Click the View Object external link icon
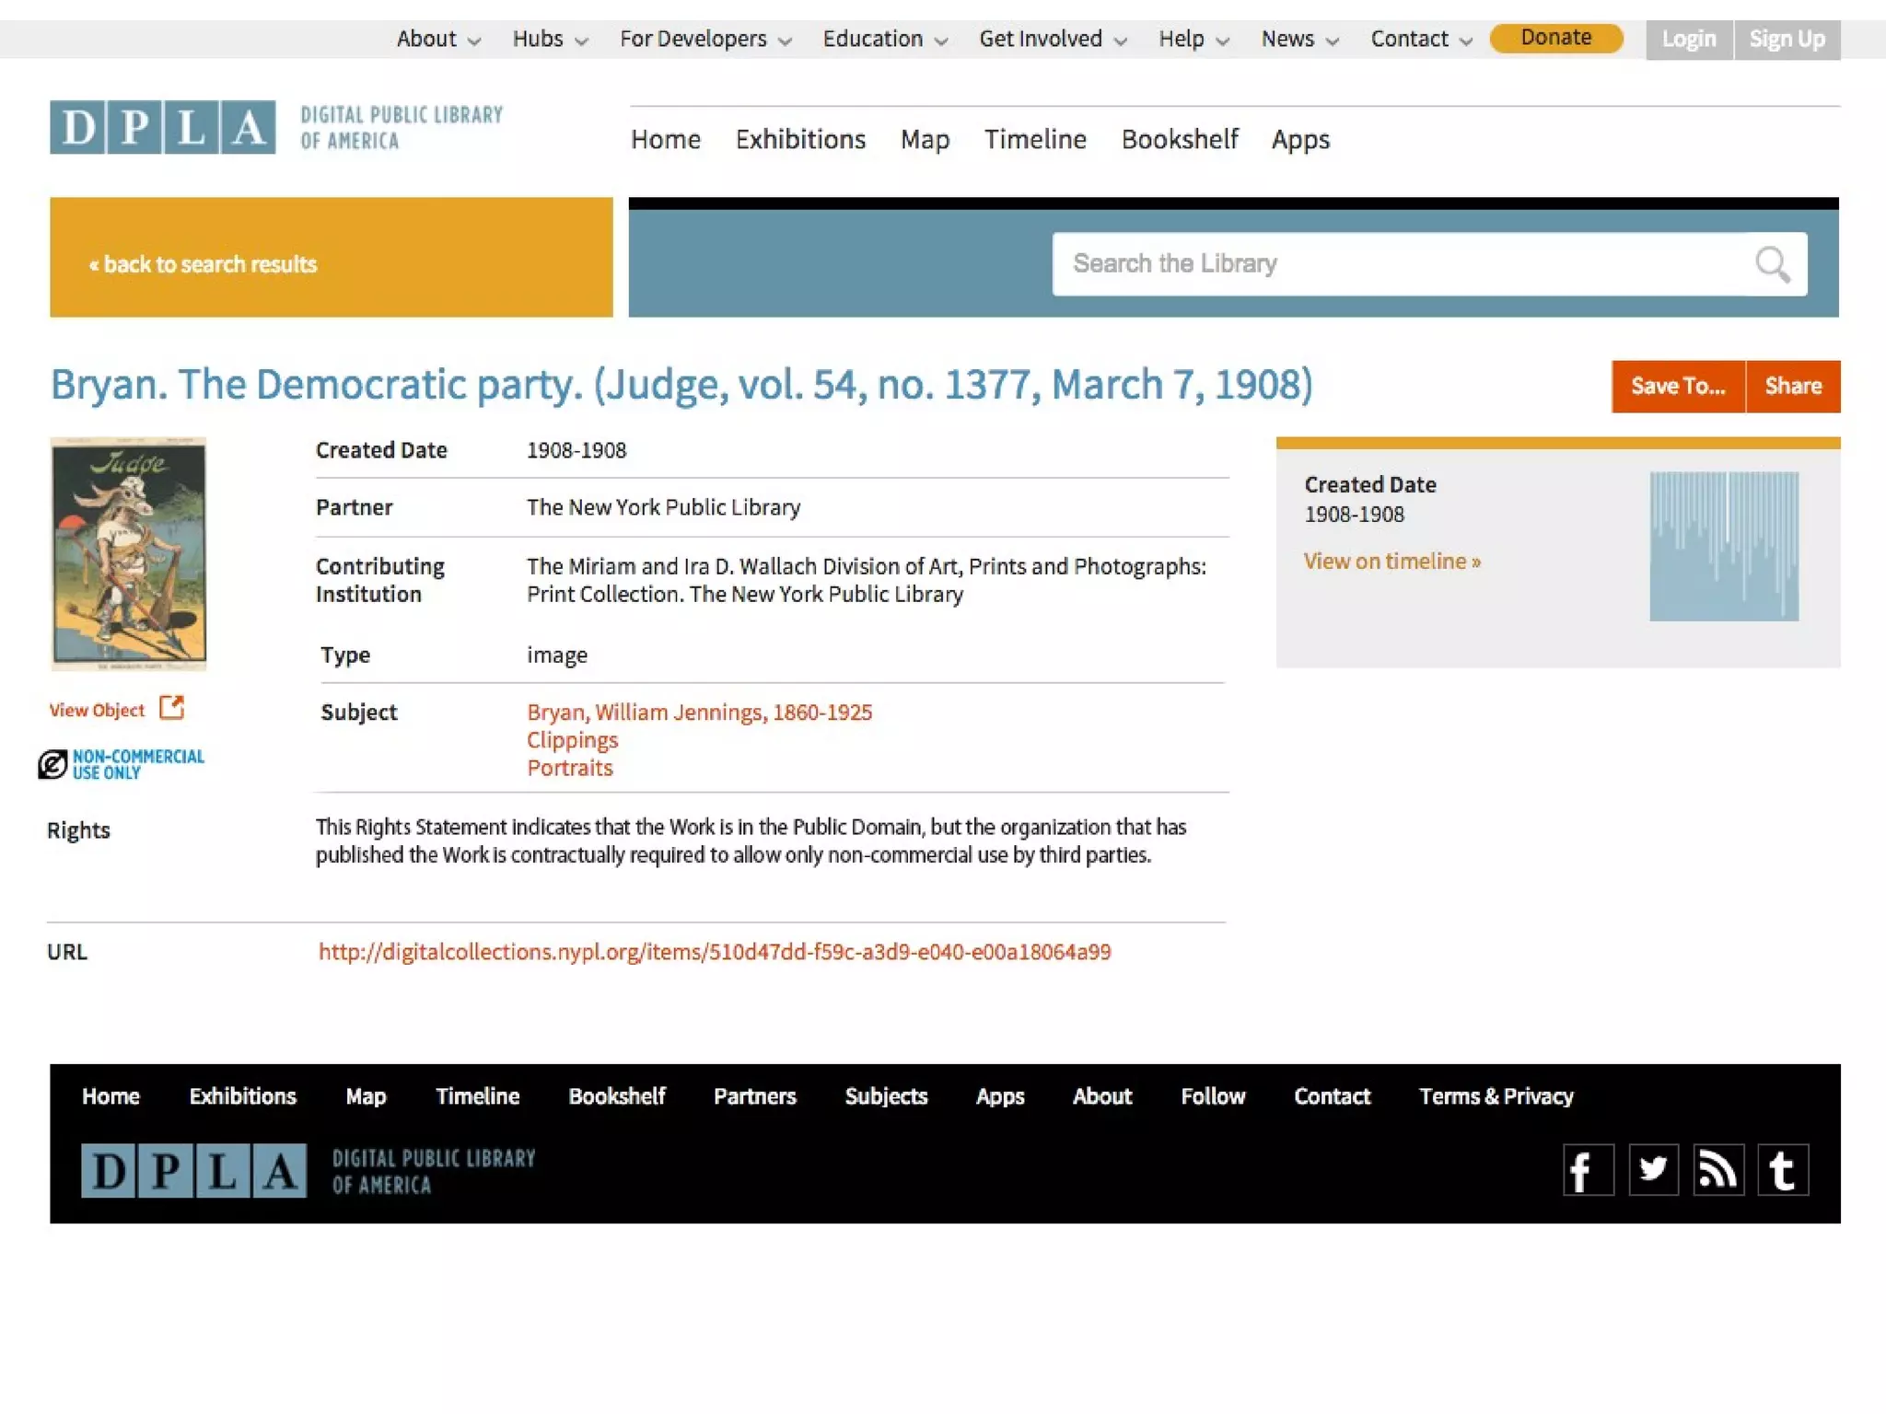Image resolution: width=1886 pixels, height=1414 pixels. (x=172, y=708)
